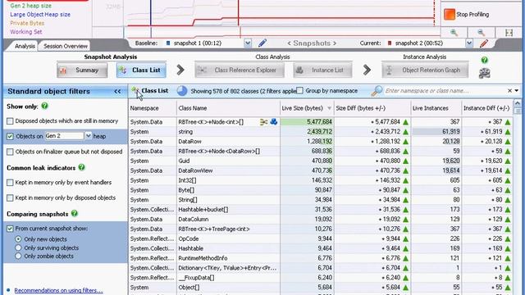Select the Class List button
This screenshot has height=295, width=525.
tap(141, 70)
